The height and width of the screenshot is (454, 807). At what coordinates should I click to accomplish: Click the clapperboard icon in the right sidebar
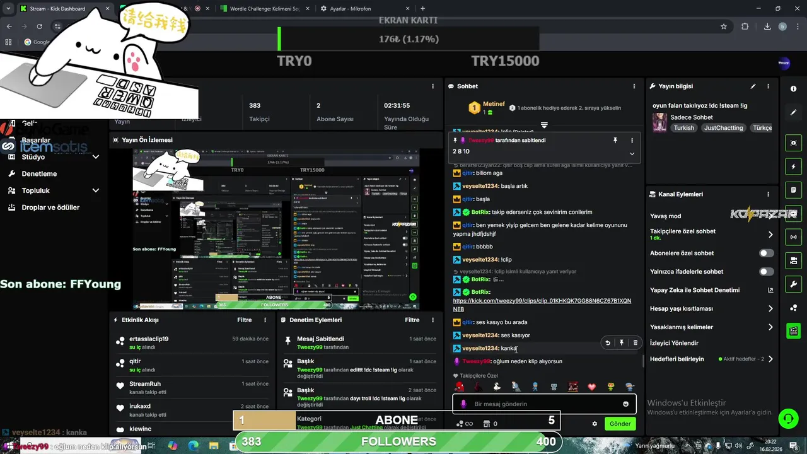794,330
